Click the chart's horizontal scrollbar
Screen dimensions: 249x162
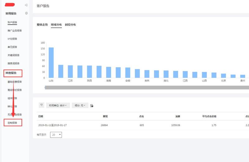tap(147, 88)
